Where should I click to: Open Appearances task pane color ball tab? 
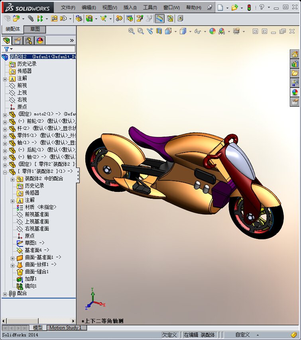(x=295, y=92)
